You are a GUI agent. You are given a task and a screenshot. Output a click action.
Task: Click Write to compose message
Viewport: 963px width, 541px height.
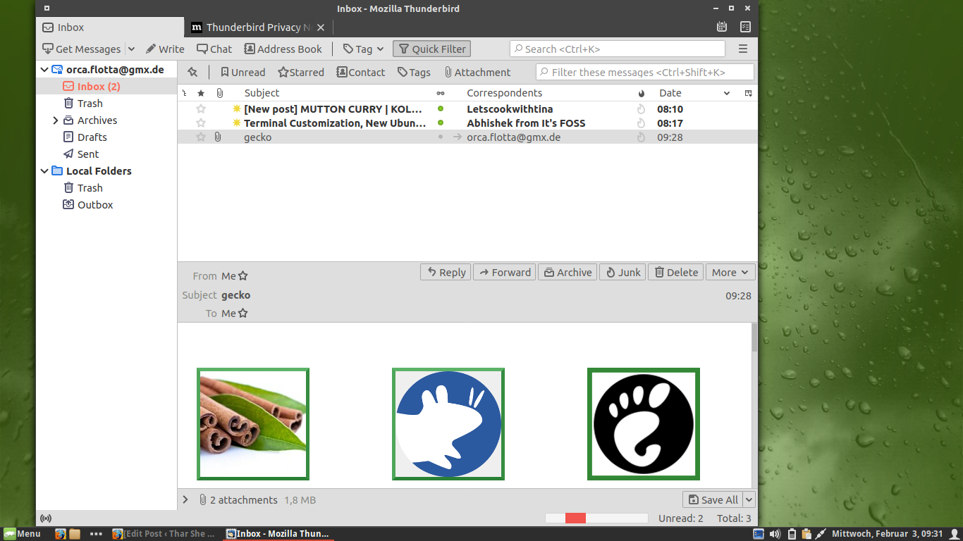pyautogui.click(x=165, y=49)
